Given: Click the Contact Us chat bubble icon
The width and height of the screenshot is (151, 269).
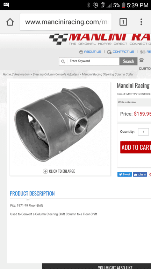Looking at the screenshot, I should pos(109,52).
